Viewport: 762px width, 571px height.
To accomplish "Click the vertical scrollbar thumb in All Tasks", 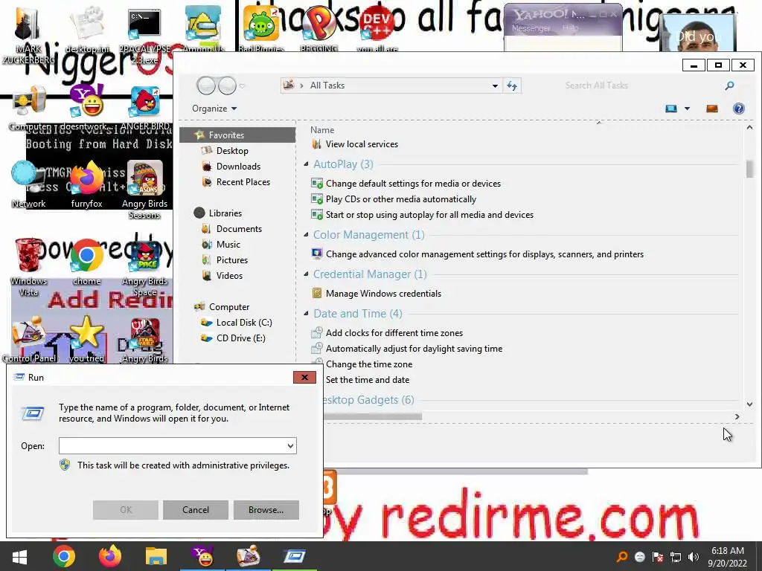I will coord(749,169).
